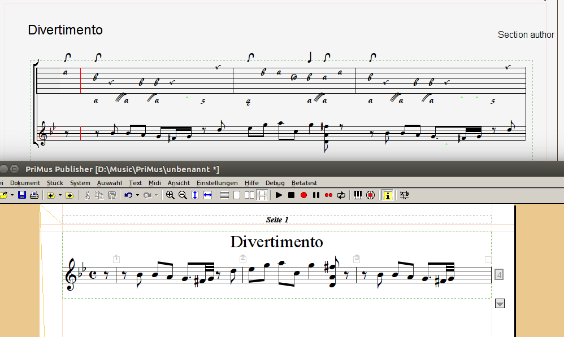
Task: Zoom out with the magnifier minus icon
Action: 183,195
